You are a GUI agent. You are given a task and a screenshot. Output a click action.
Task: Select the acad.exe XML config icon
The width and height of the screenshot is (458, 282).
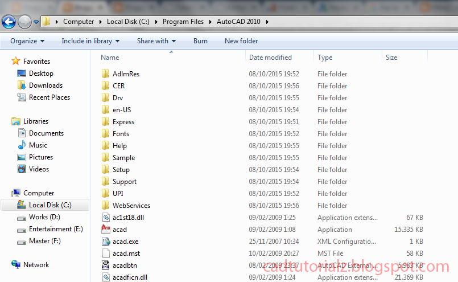click(x=106, y=242)
